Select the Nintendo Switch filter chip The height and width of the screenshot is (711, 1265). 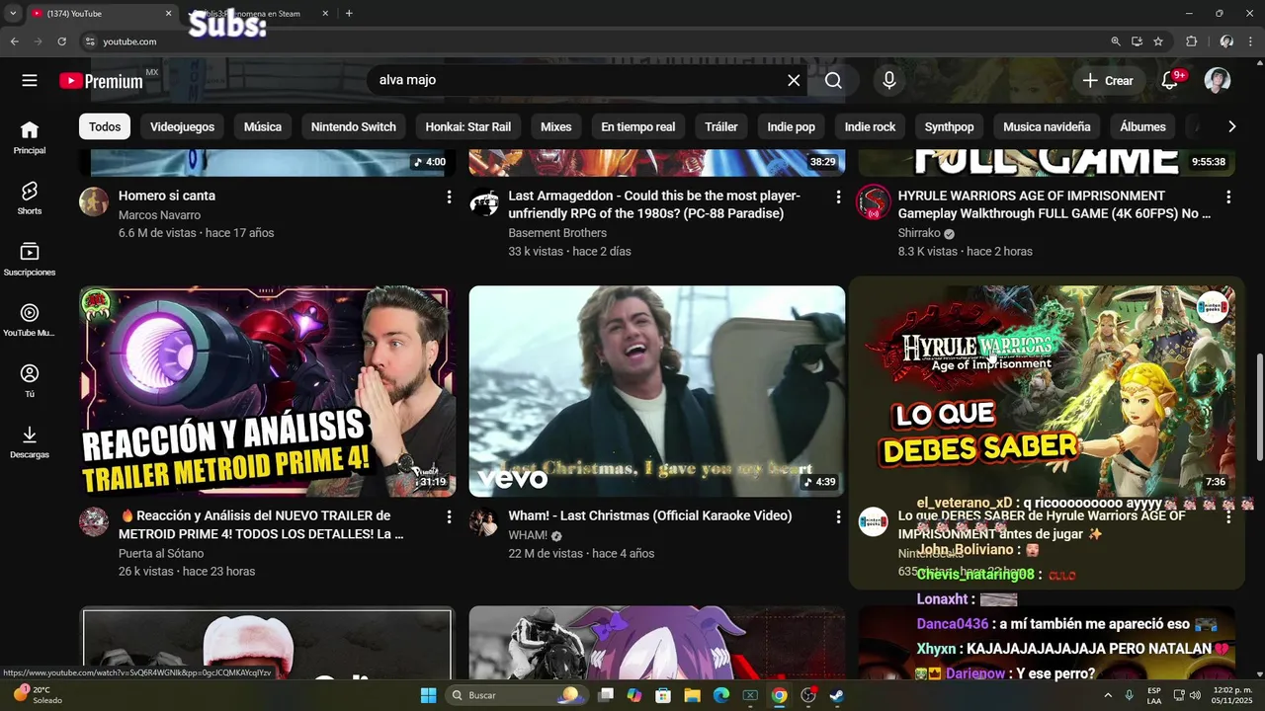[354, 126]
